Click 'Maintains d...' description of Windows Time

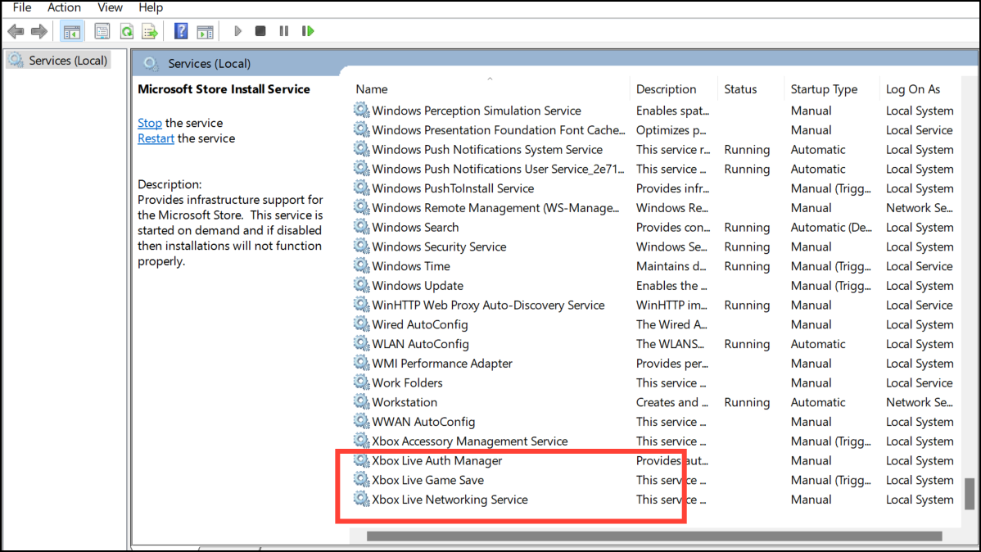click(671, 266)
